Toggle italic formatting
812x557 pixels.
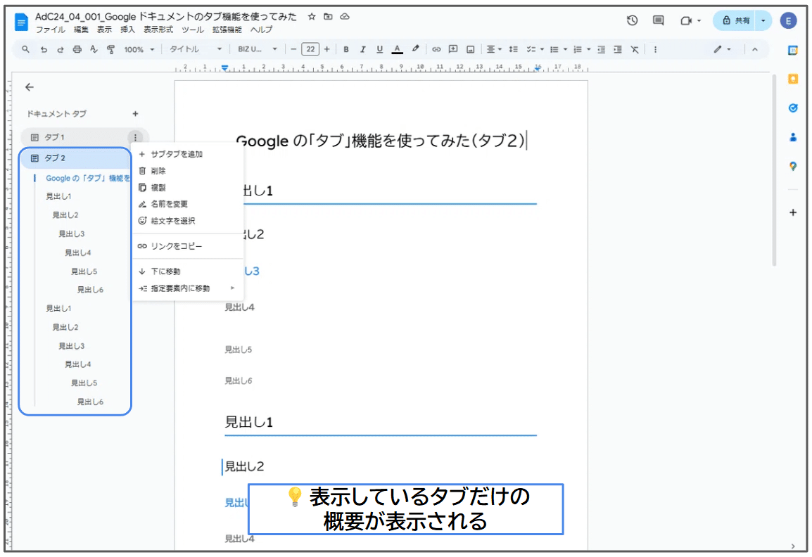pos(362,49)
